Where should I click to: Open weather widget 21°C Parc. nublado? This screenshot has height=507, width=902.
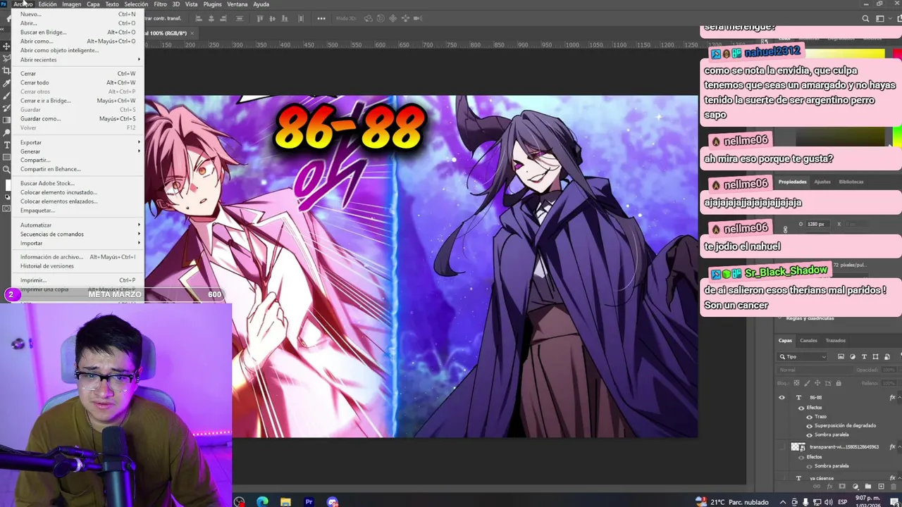click(x=733, y=502)
